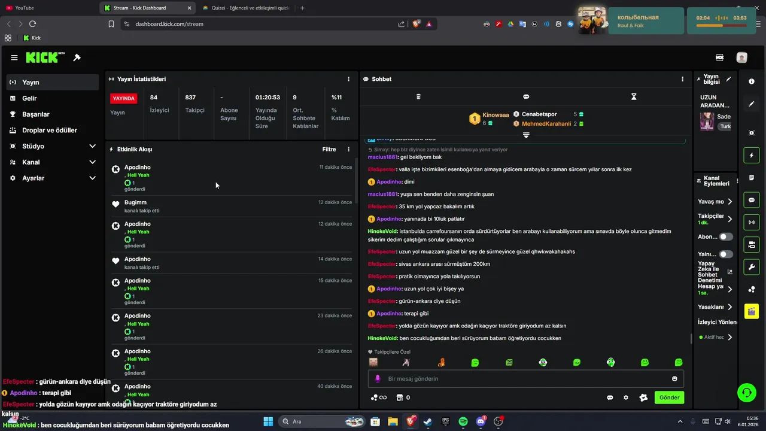
Task: Click the music player progress bar
Action: (x=721, y=26)
